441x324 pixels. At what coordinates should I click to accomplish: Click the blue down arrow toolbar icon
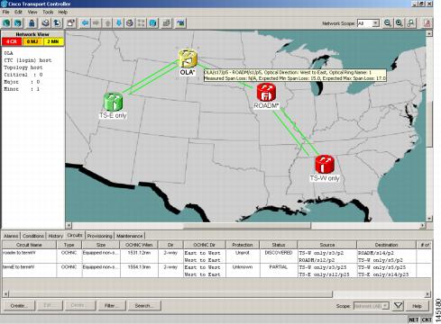point(119,23)
